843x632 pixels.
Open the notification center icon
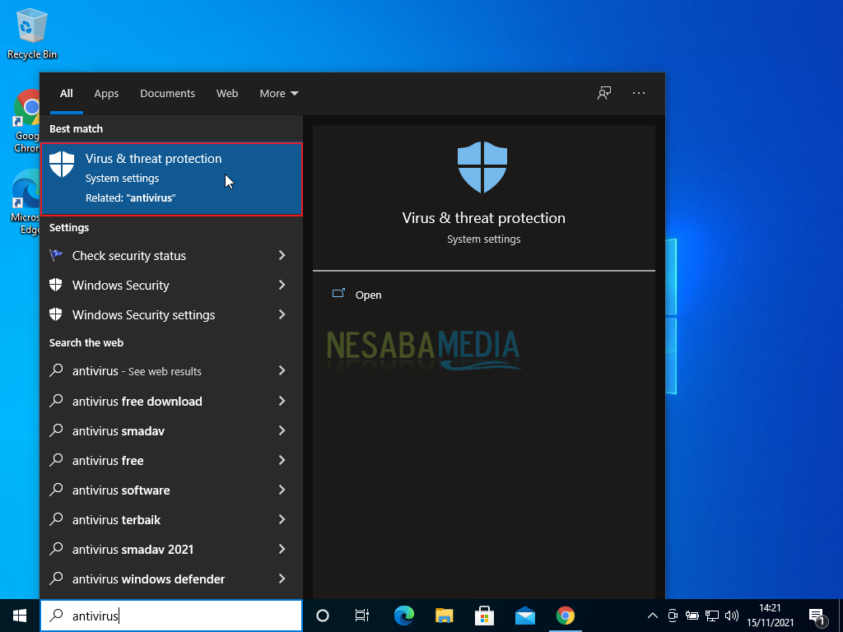(x=817, y=616)
